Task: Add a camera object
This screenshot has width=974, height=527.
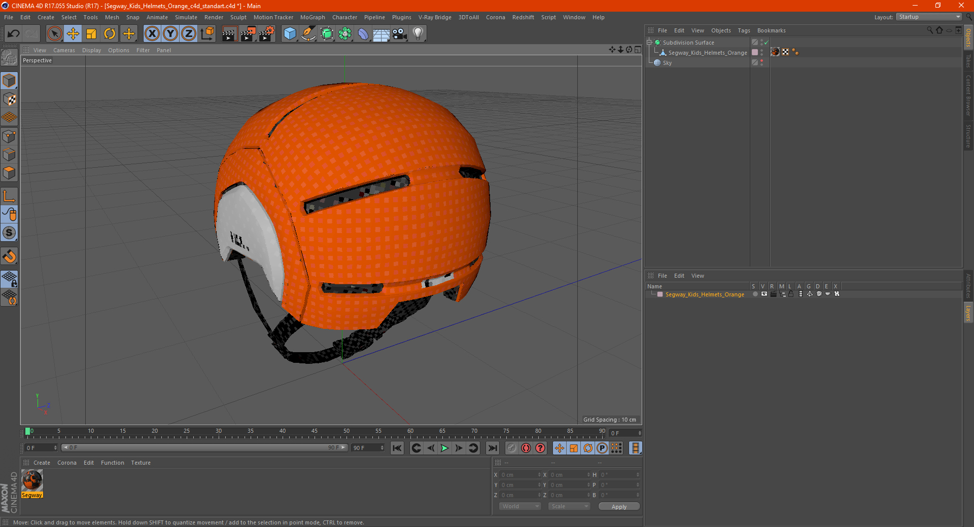Action: pyautogui.click(x=400, y=34)
